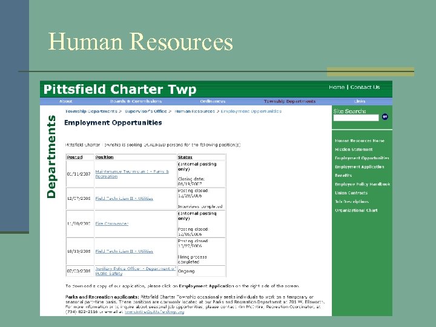Viewport: 436px width, 327px height.
Task: Open Auxiliary Police Officer job posting
Action: click(x=136, y=271)
